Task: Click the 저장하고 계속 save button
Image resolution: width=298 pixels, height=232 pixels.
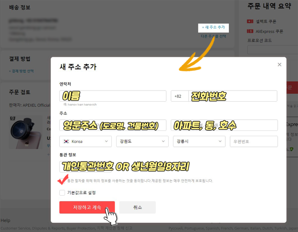Action: coord(87,207)
